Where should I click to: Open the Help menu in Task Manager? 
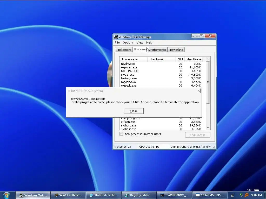pyautogui.click(x=149, y=42)
